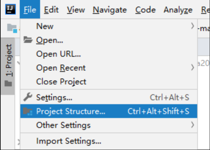210x150 pixels.
Task: Expand the Other Settings submenu arrow
Action: point(193,125)
